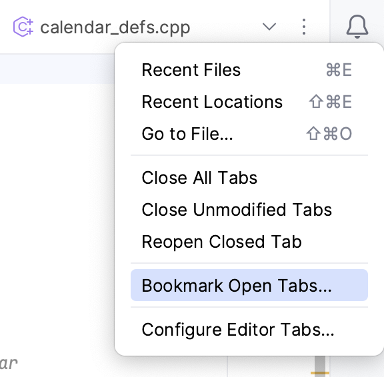The width and height of the screenshot is (384, 377).
Task: Click the gray editor scrollbar thumb
Action: click(320, 364)
